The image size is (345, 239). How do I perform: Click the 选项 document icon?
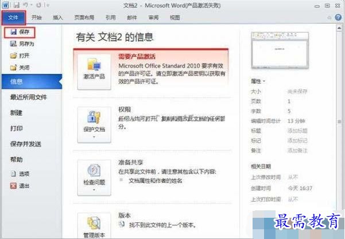pos(13,174)
